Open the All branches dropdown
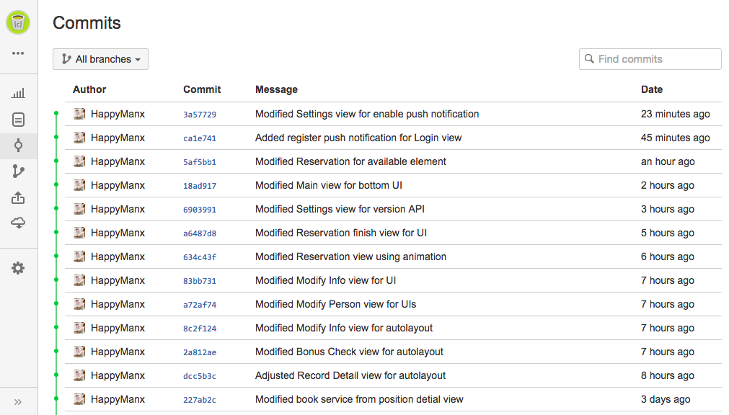729x415 pixels. (100, 59)
